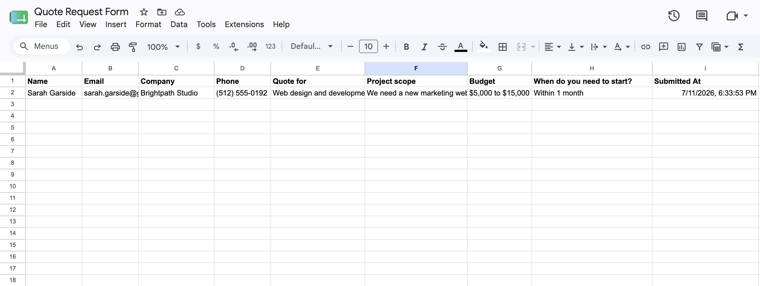Open the Extensions menu
760x286 pixels.
pos(244,24)
